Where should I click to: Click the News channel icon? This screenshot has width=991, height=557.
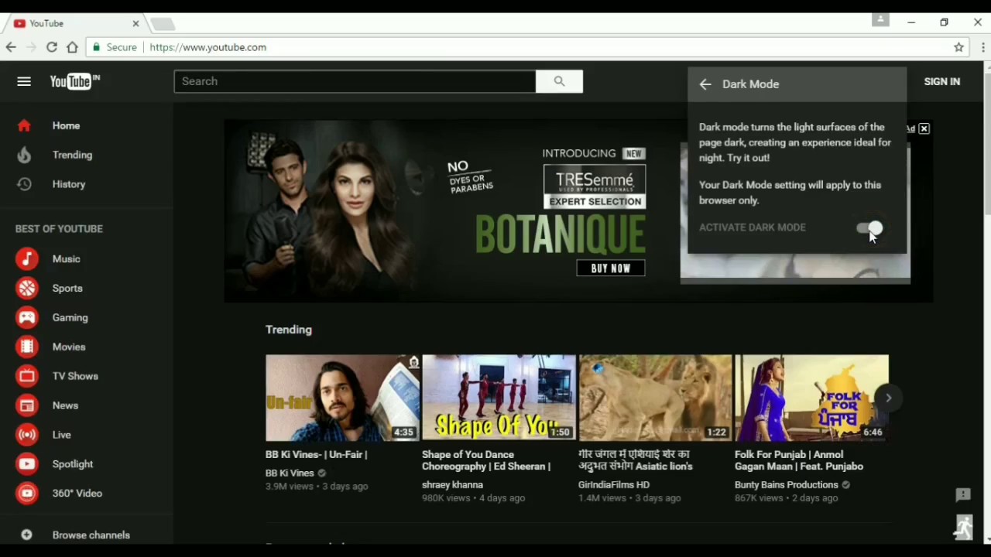click(27, 405)
